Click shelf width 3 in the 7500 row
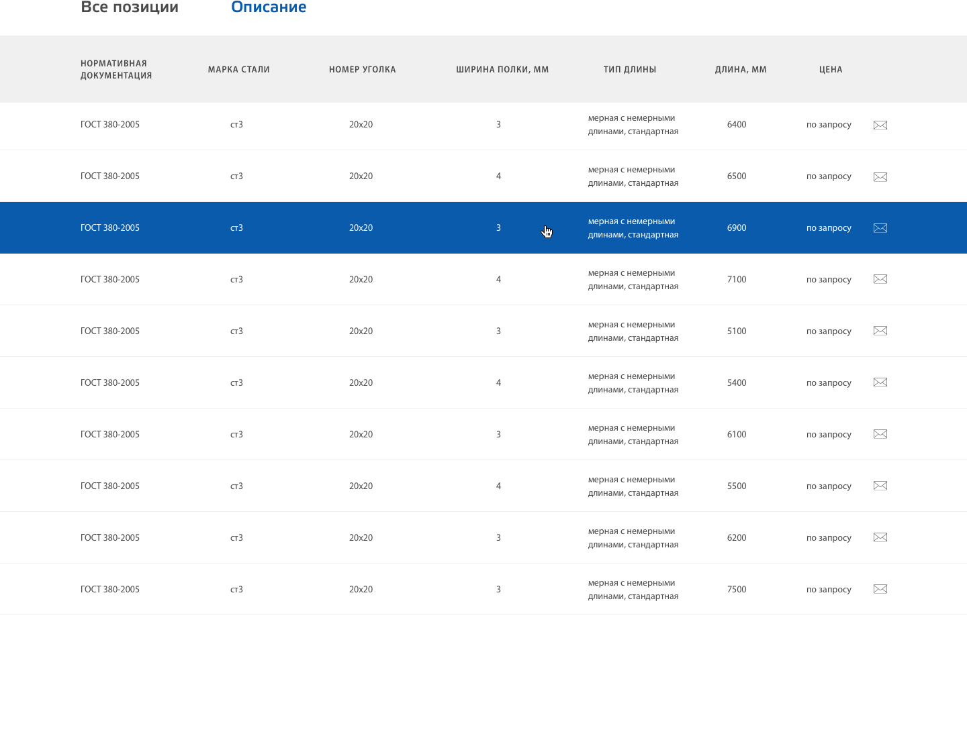 coord(498,590)
